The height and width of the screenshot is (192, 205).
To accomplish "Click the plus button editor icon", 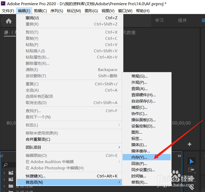I will coord(189,144).
